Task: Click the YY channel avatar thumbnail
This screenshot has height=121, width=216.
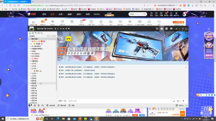Action: pyautogui.click(x=32, y=29)
